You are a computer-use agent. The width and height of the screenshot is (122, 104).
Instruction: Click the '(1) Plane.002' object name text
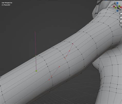click(6, 5)
